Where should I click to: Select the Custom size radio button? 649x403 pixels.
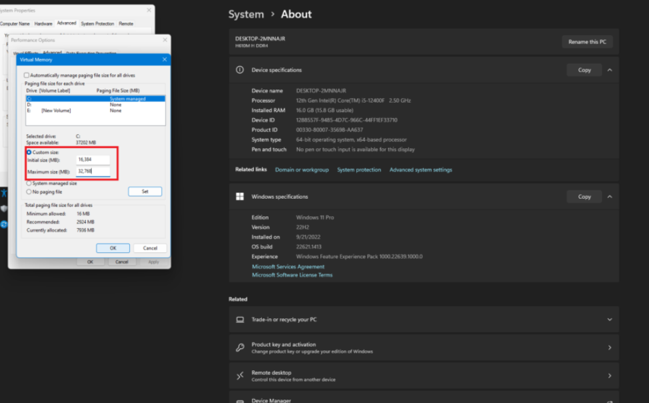29,152
